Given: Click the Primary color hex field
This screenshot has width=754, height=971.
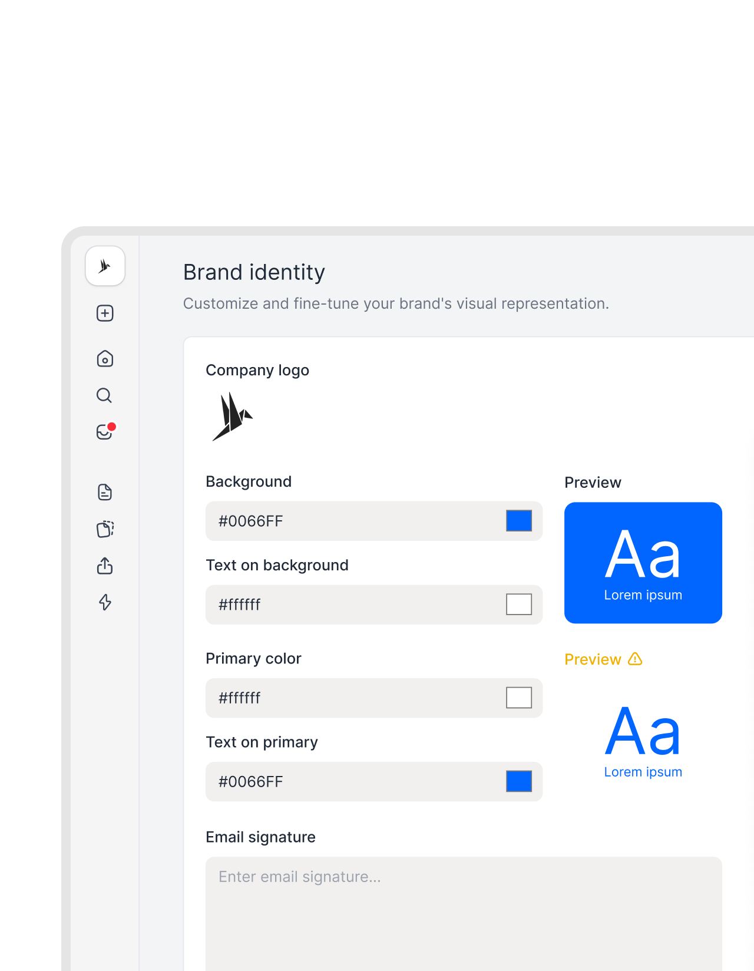Looking at the screenshot, I should click(374, 698).
